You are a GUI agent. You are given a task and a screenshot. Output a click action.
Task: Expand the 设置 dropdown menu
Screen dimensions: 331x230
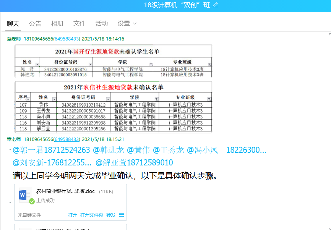point(127,24)
